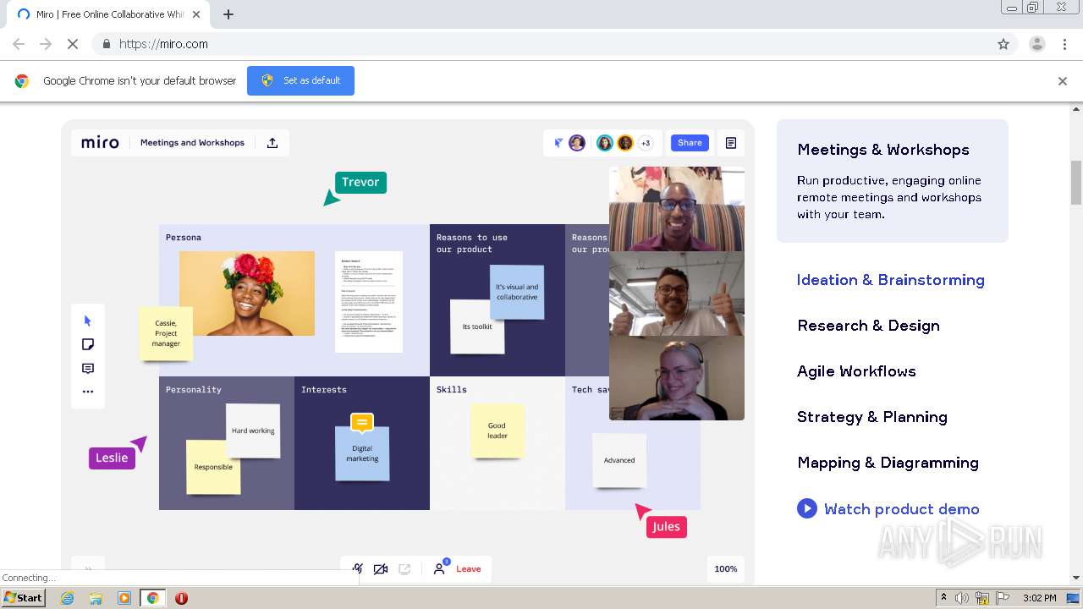The image size is (1083, 609).
Task: Select the Mapping & Diagramming tab
Action: (888, 463)
